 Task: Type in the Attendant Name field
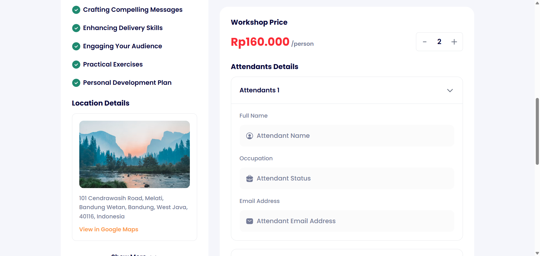coord(352,136)
